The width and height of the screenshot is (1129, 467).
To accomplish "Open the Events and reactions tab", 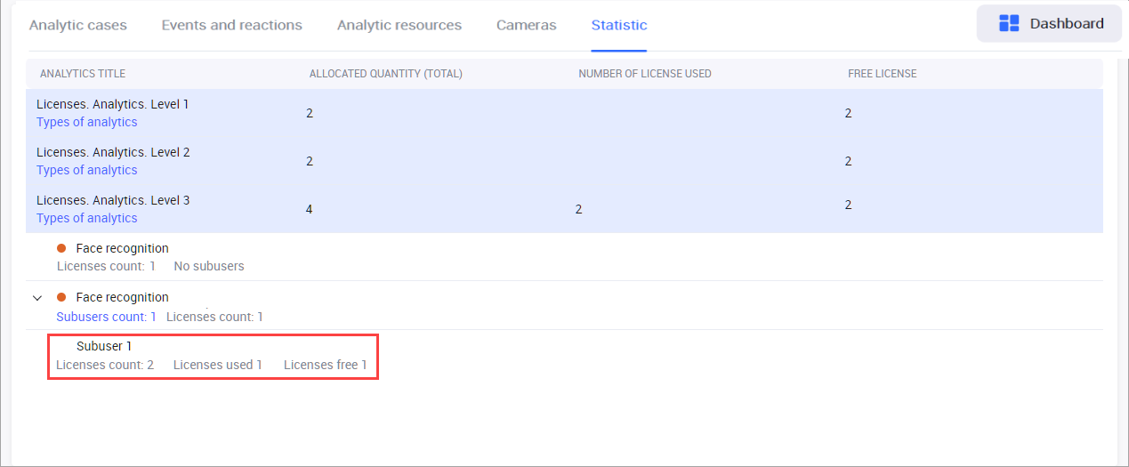I will (x=231, y=25).
